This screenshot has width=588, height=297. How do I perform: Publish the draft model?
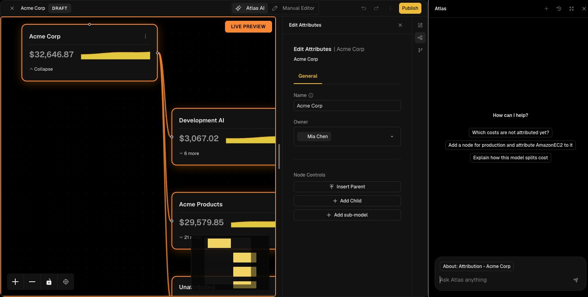410,8
